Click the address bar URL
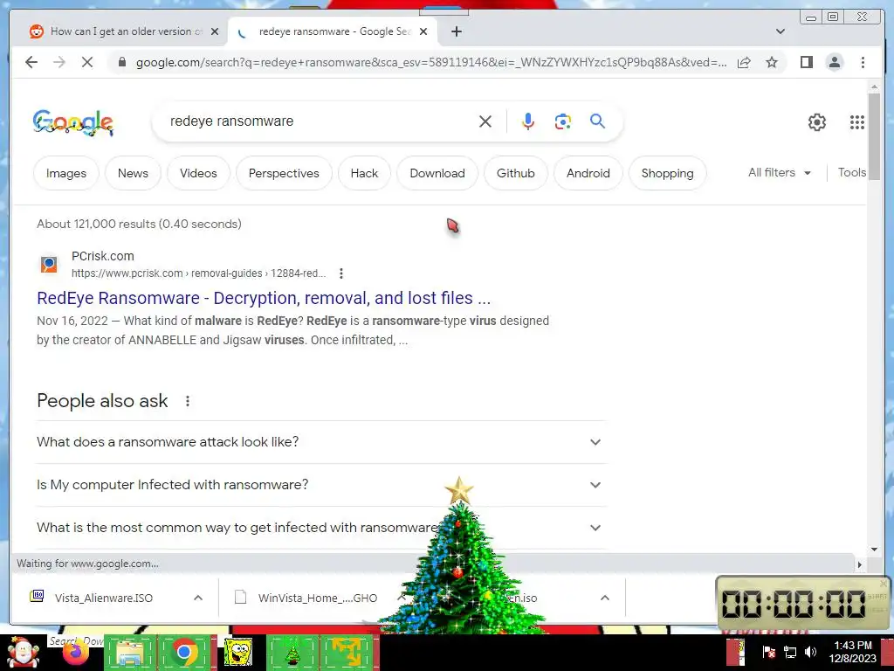894x671 pixels. tap(431, 62)
